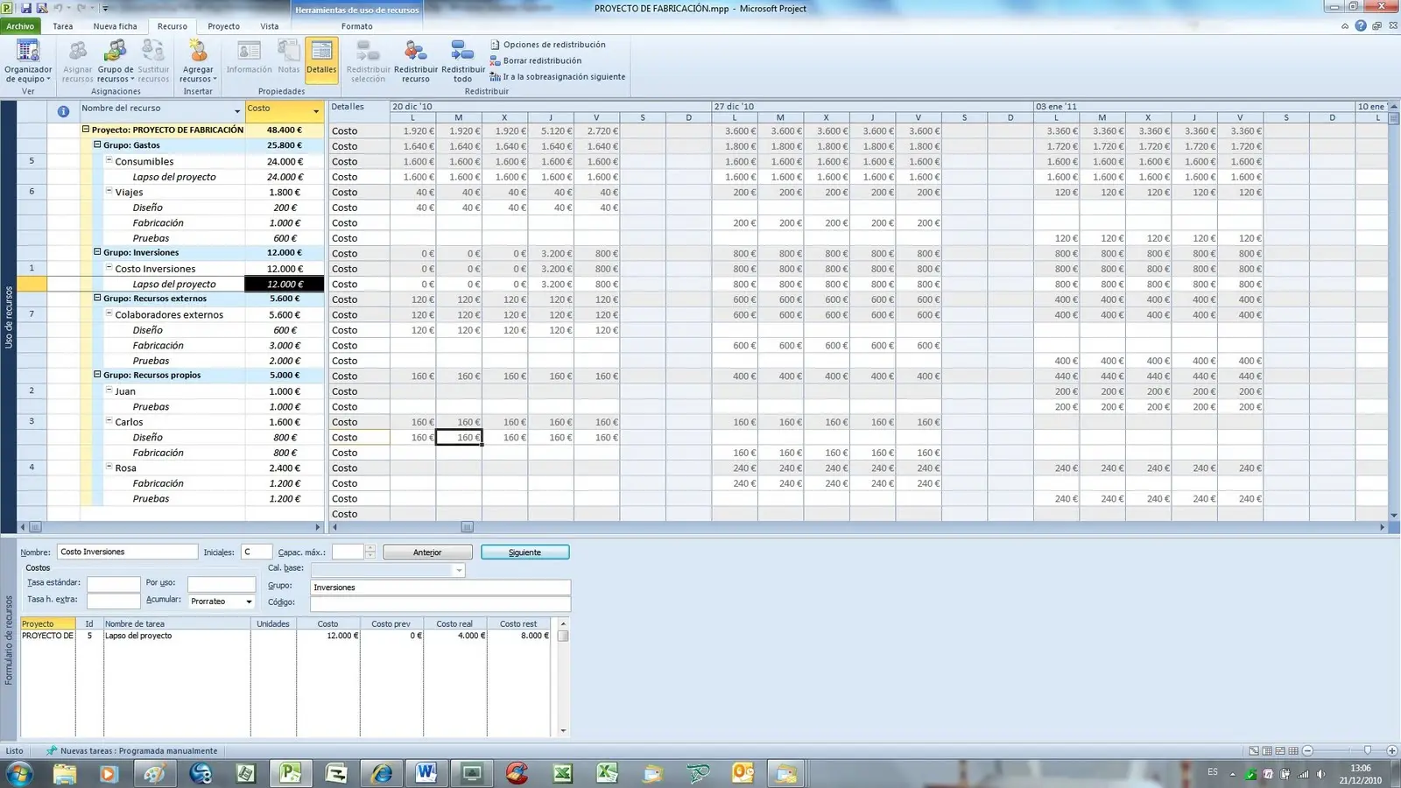Image resolution: width=1401 pixels, height=788 pixels.
Task: Open the Costo column filter dropdown
Action: 316,111
